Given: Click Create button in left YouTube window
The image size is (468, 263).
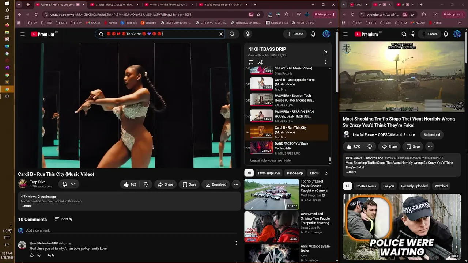Looking at the screenshot, I should point(295,34).
